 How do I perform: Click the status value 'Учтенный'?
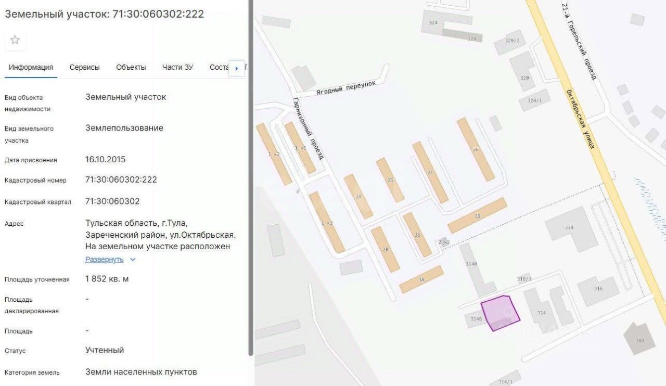point(105,350)
